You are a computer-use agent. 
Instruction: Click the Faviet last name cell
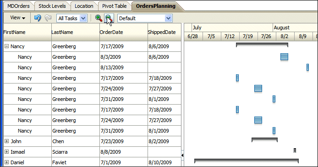pyautogui.click(x=76, y=162)
